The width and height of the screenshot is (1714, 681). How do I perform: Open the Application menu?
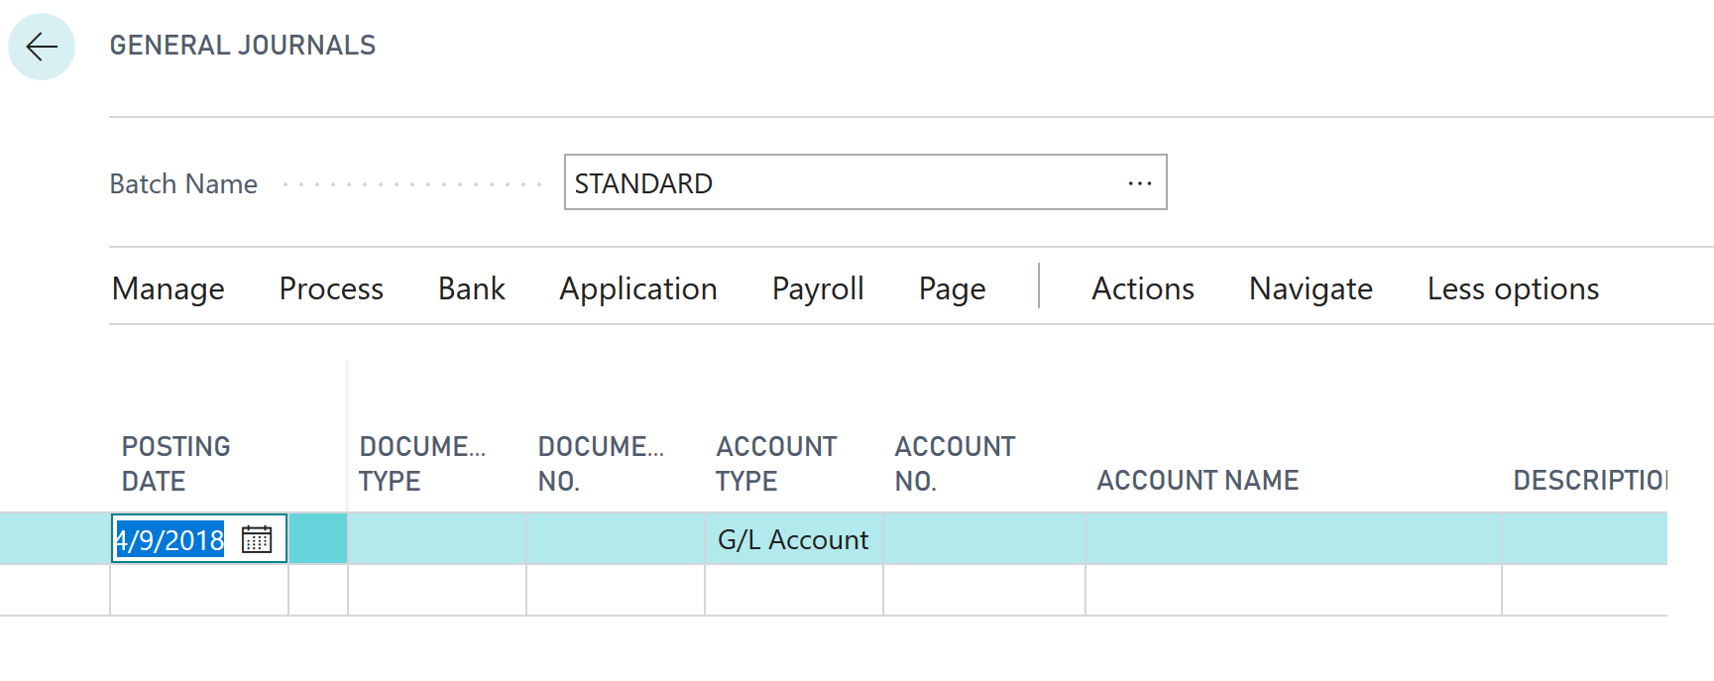pyautogui.click(x=637, y=288)
